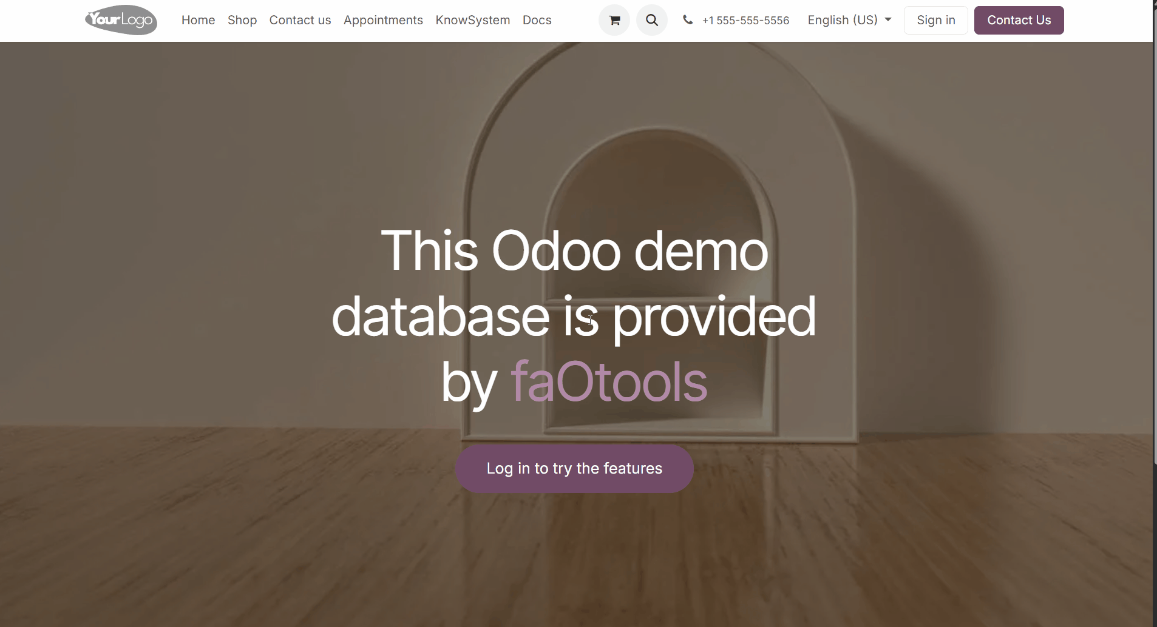Click the 'This Odoo demo' headline
This screenshot has width=1157, height=627.
coord(574,251)
